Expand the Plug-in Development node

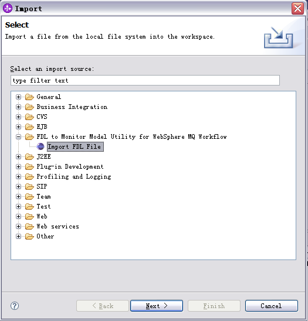coord(18,166)
